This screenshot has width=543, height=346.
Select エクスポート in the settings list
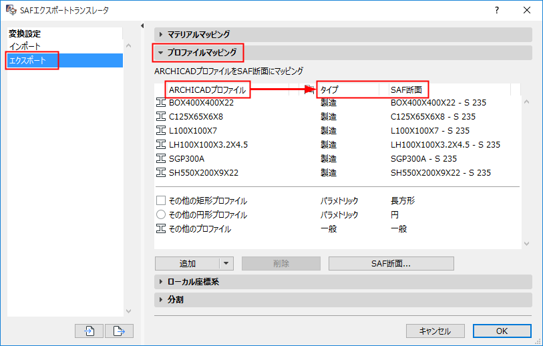[x=65, y=60]
